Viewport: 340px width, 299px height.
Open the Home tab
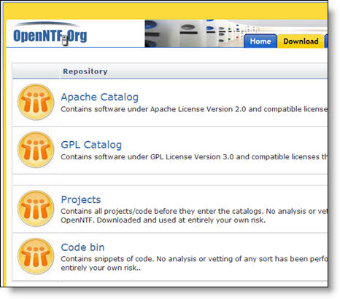tap(260, 41)
